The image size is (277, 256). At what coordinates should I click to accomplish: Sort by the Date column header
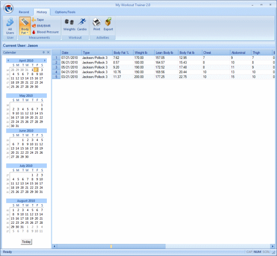click(71, 53)
